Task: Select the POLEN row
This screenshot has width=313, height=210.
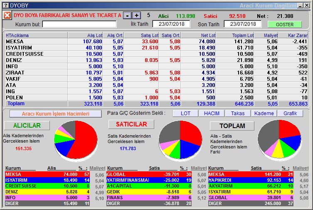Action: [156, 97]
